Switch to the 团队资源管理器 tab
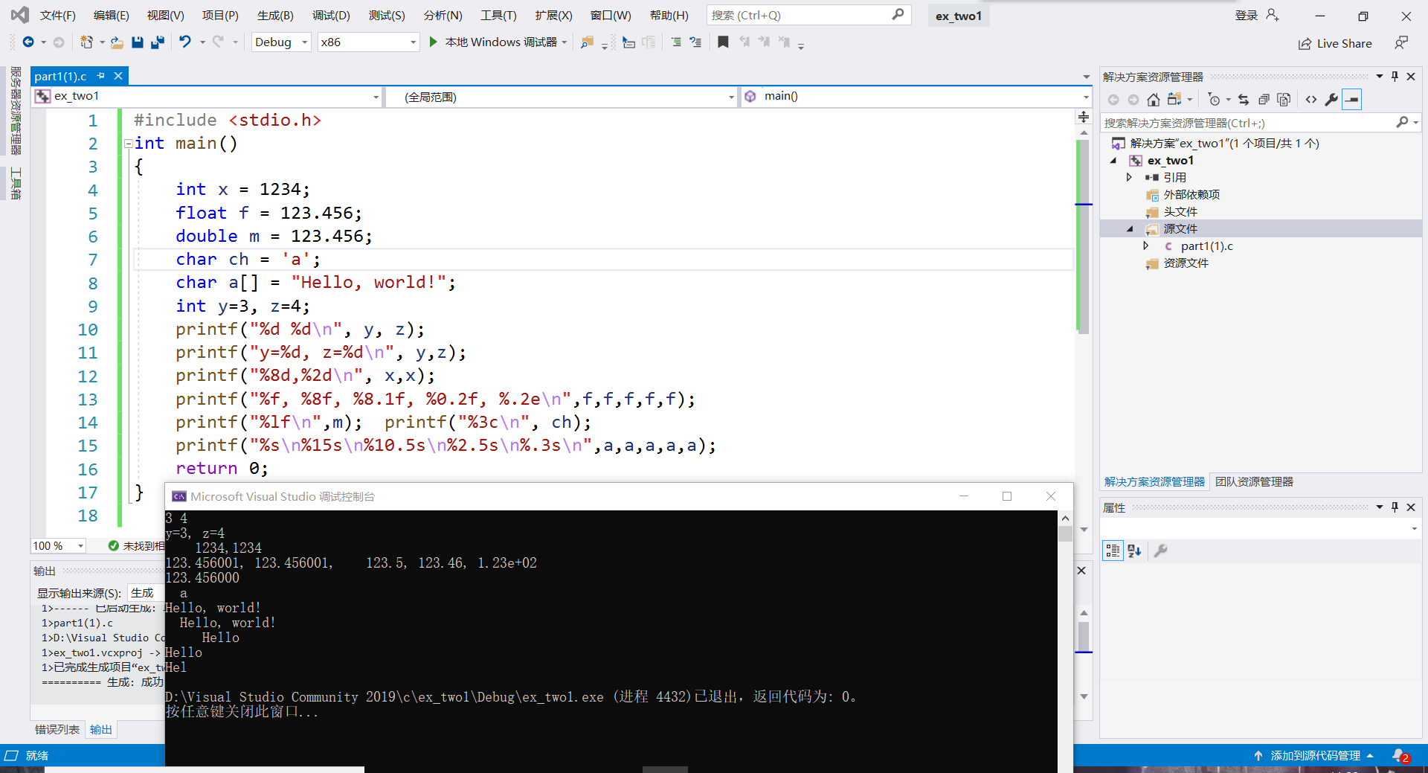1428x773 pixels. pyautogui.click(x=1254, y=482)
